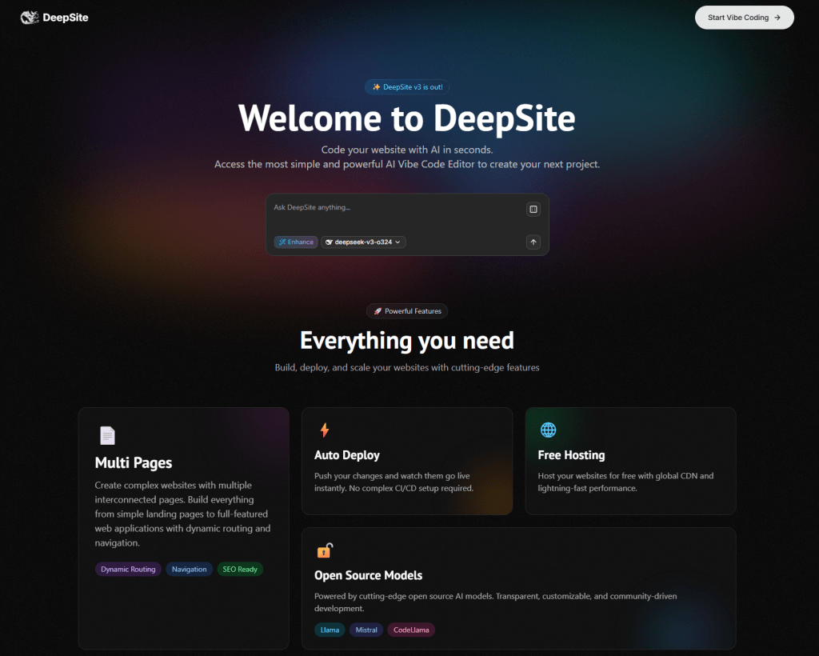Select the Dynamic Routing tag

coord(128,570)
